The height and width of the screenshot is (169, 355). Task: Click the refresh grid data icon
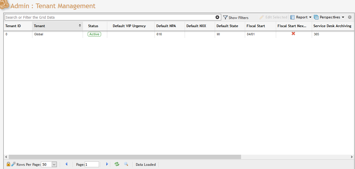[x=117, y=164]
